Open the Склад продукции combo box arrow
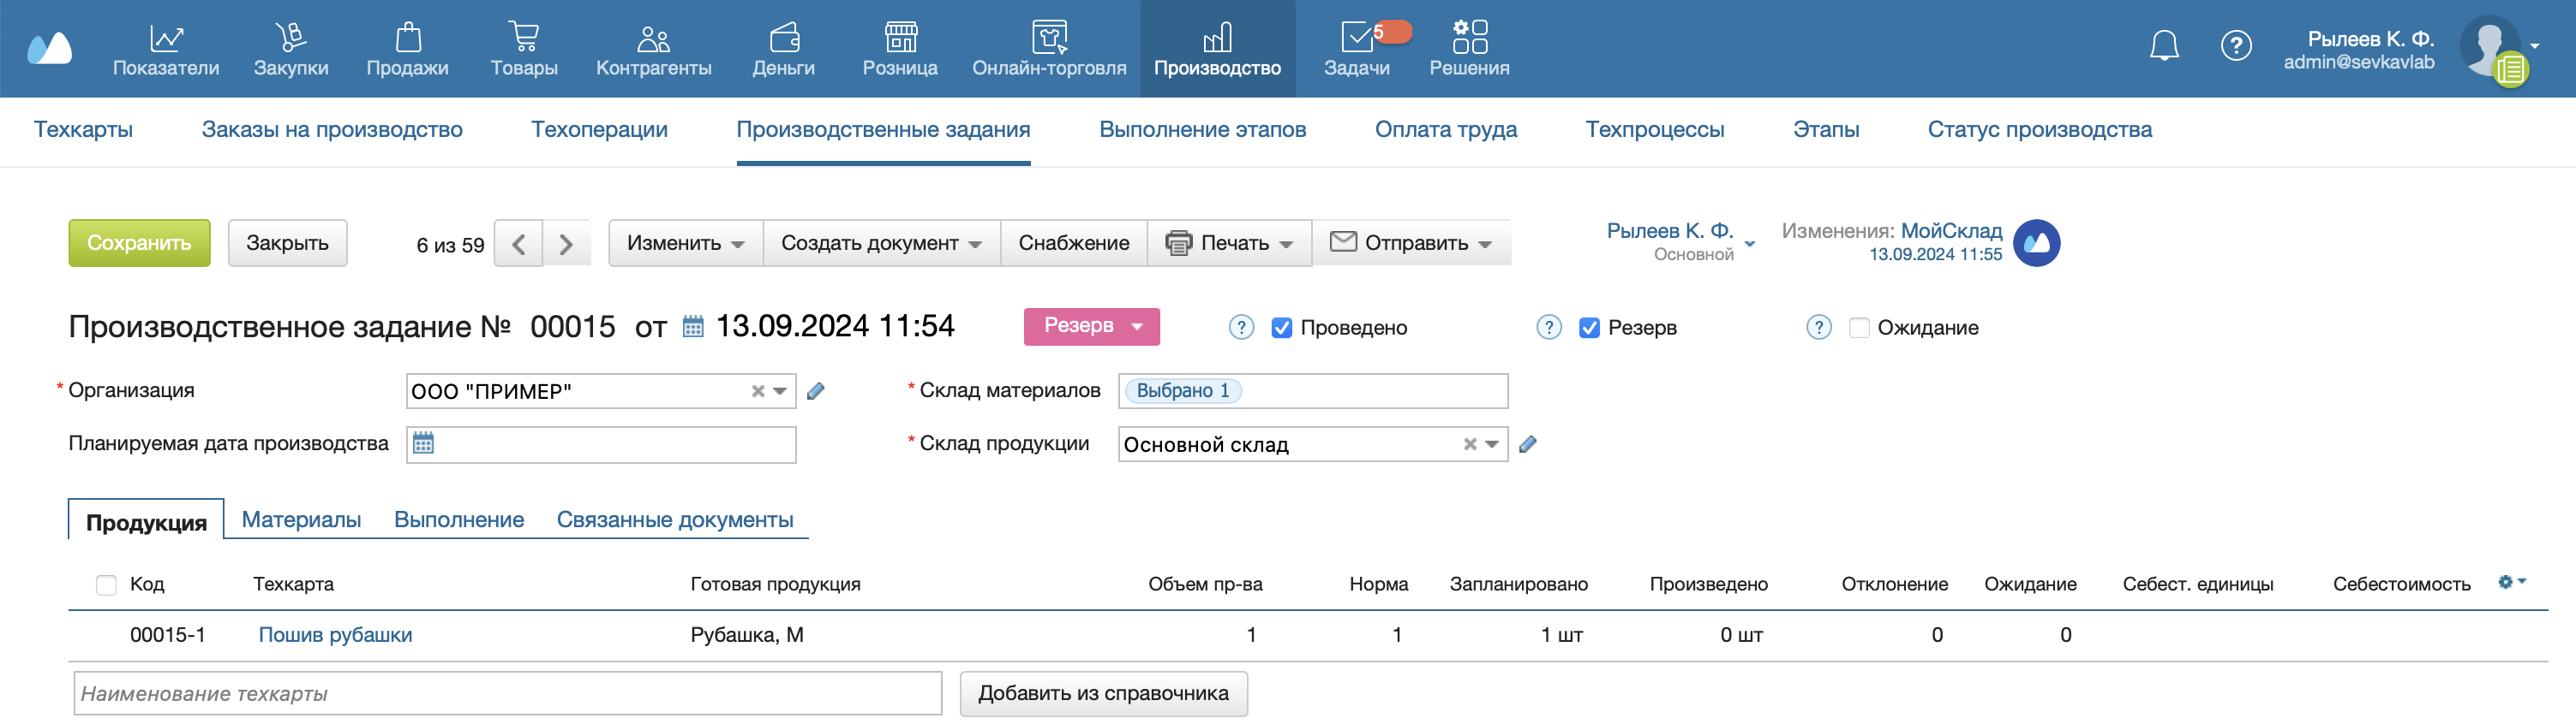Viewport: 2576px width, 724px height. click(1492, 444)
